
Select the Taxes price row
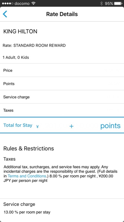62,110
